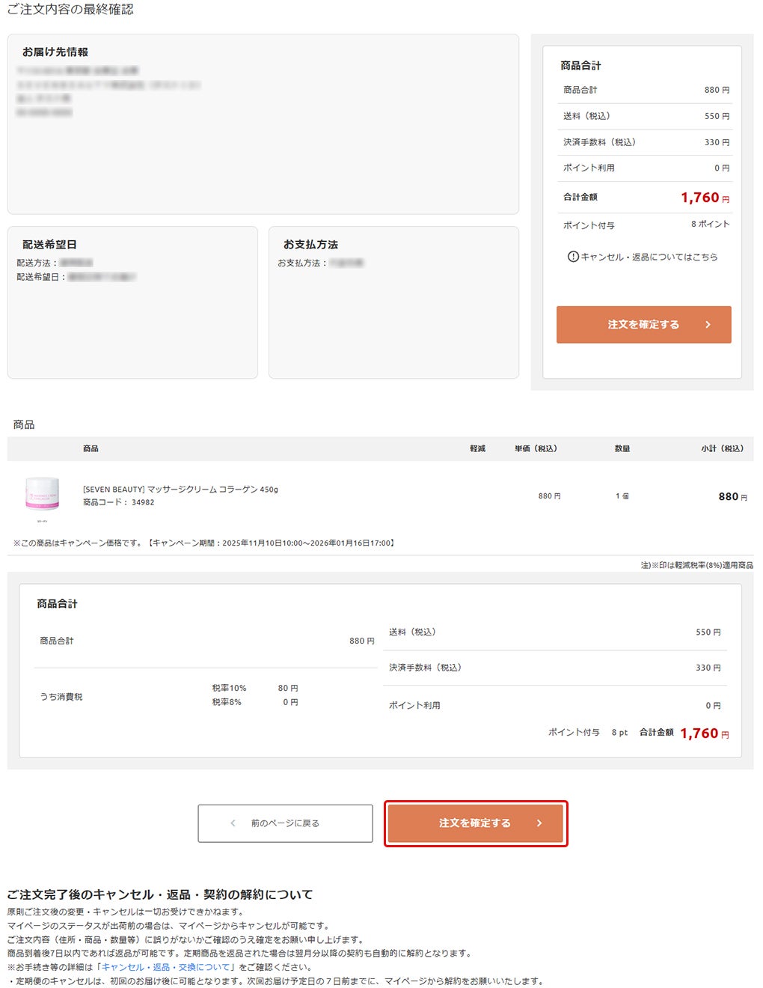
Task: Click the 数量 column header
Action: [x=622, y=449]
